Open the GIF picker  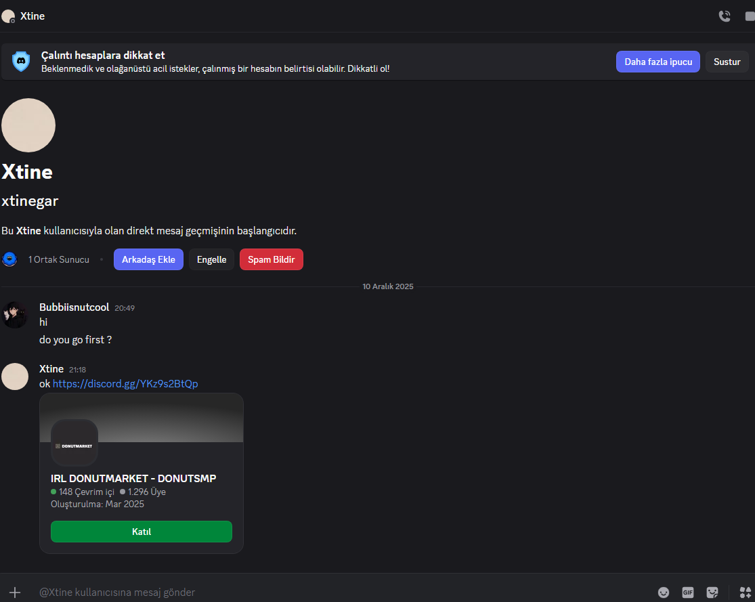[687, 593]
